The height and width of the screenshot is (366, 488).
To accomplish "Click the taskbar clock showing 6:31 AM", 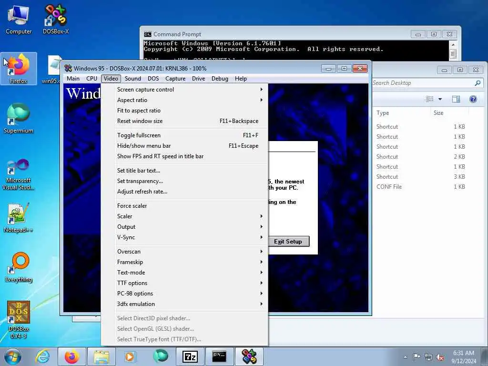I will 464,357.
